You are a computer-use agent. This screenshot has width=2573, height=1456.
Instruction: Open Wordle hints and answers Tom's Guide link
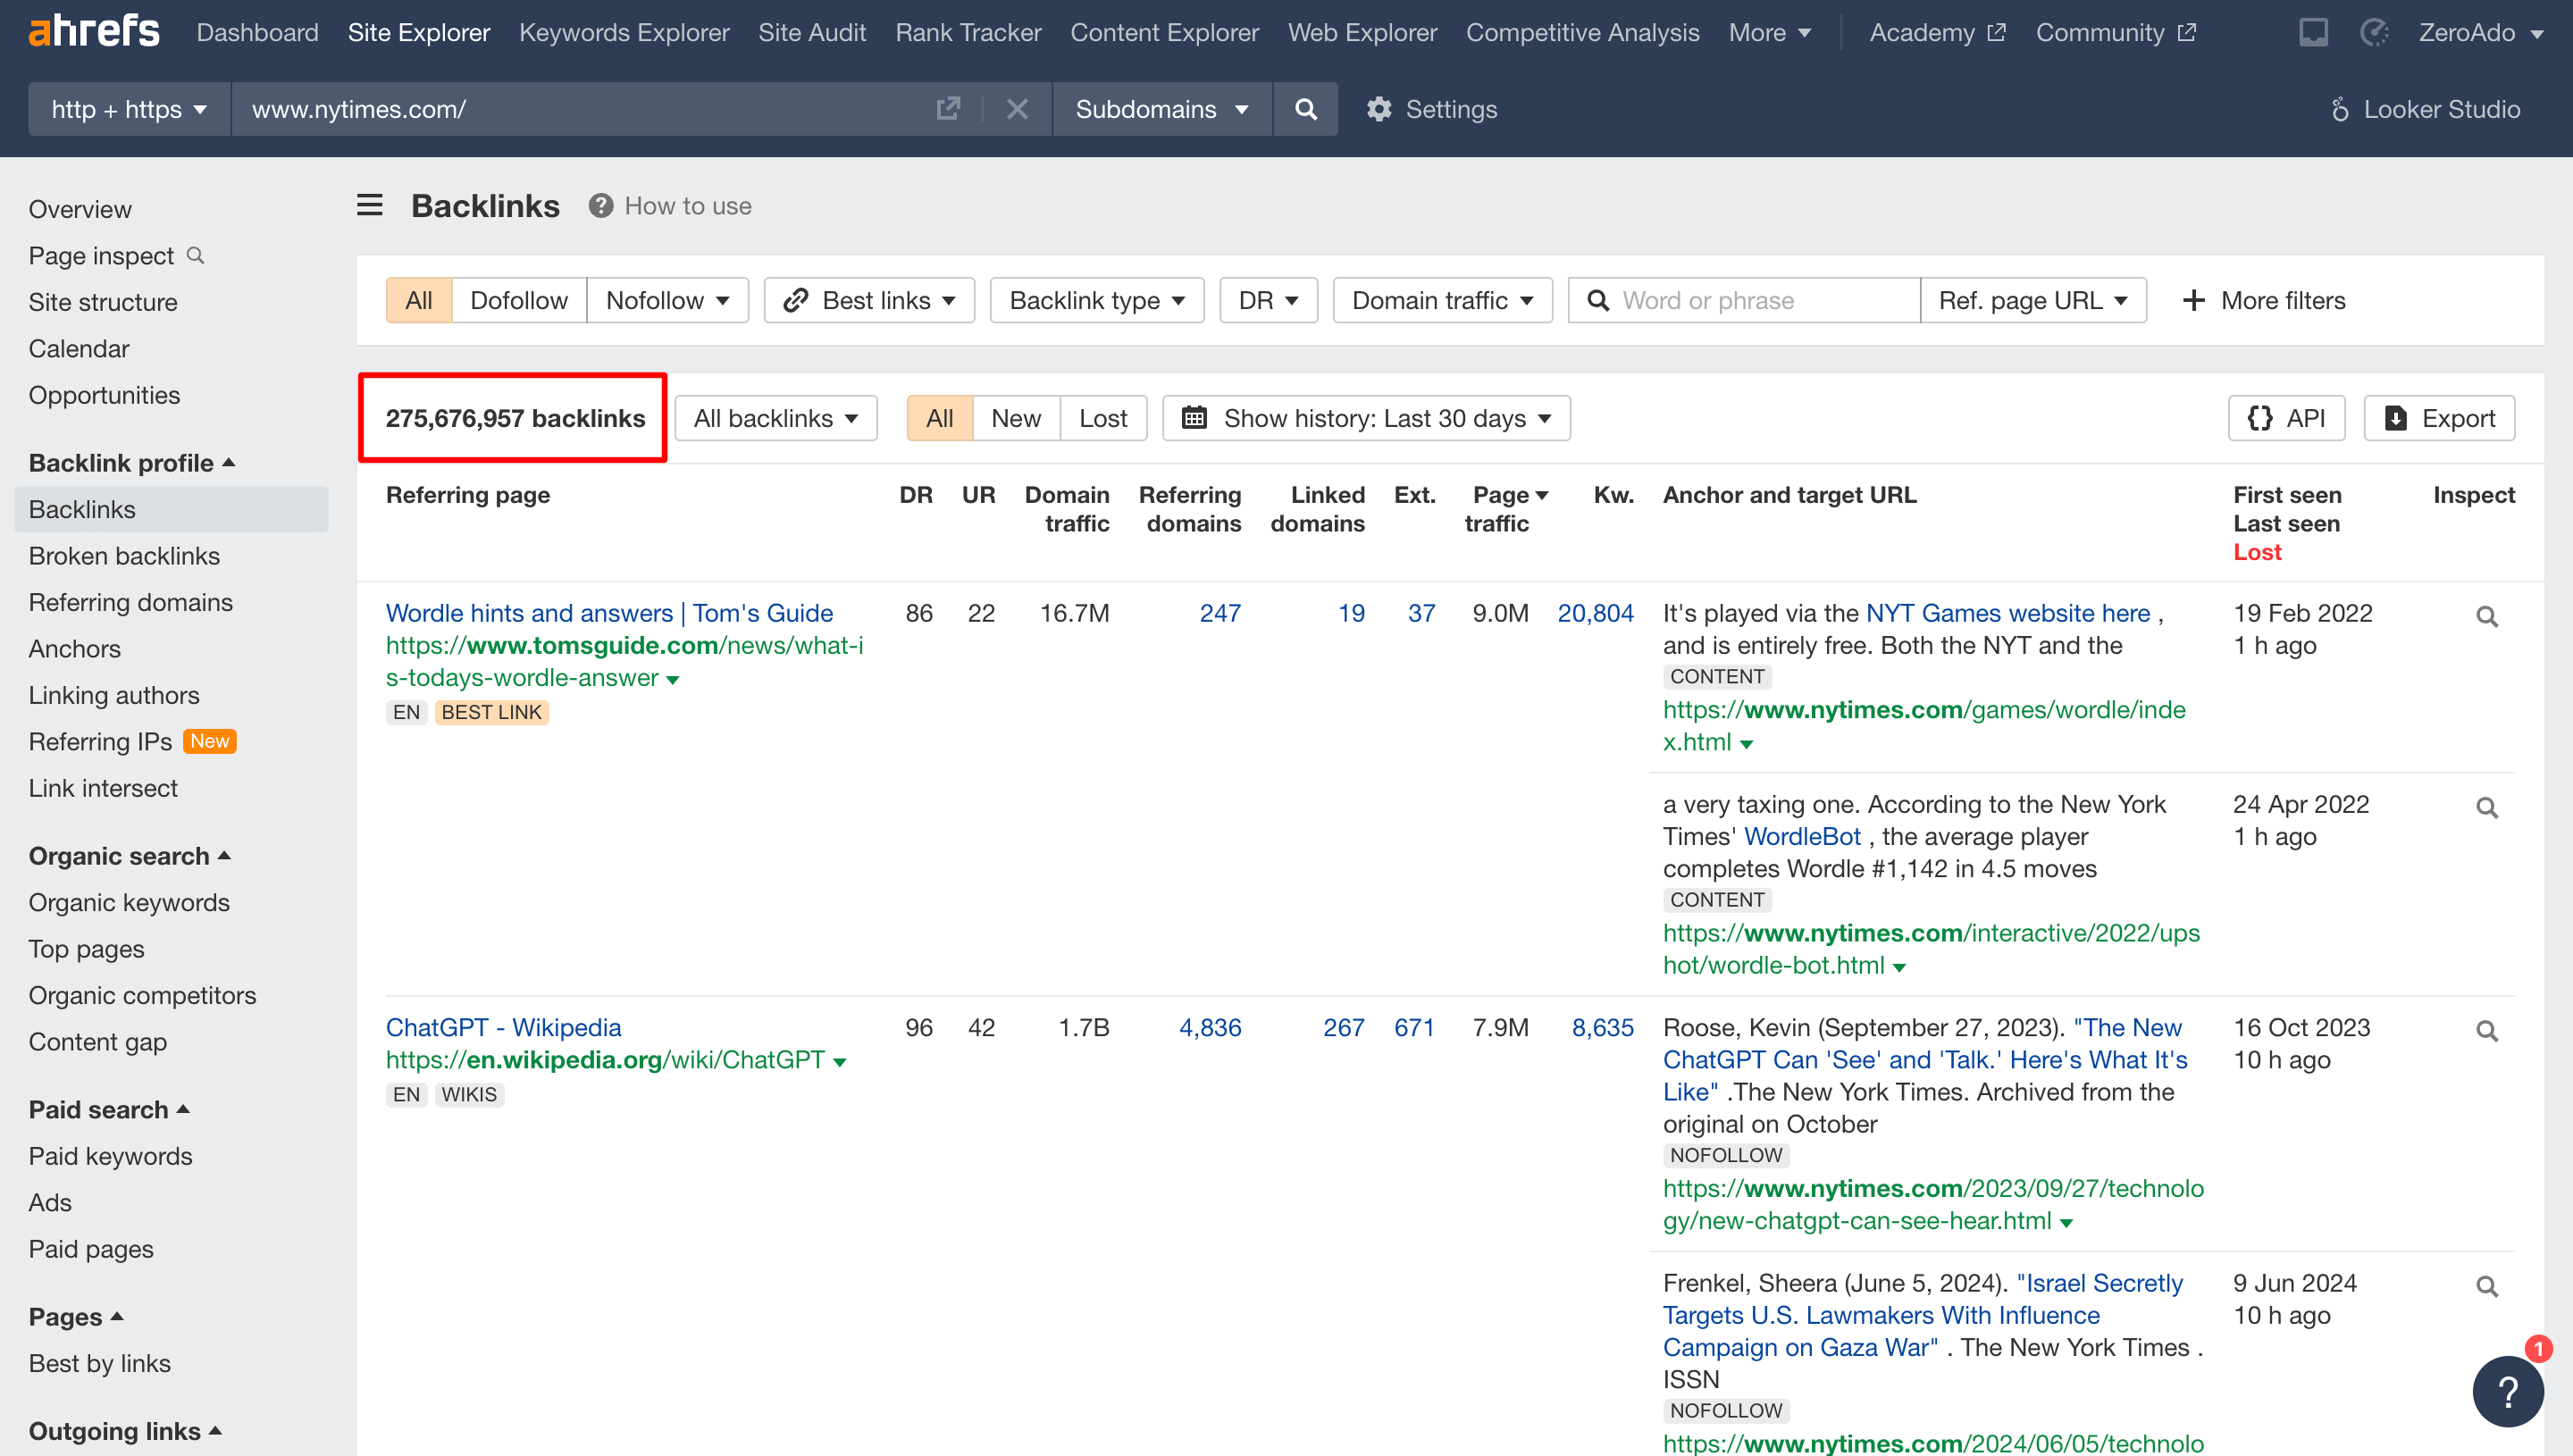click(x=610, y=613)
